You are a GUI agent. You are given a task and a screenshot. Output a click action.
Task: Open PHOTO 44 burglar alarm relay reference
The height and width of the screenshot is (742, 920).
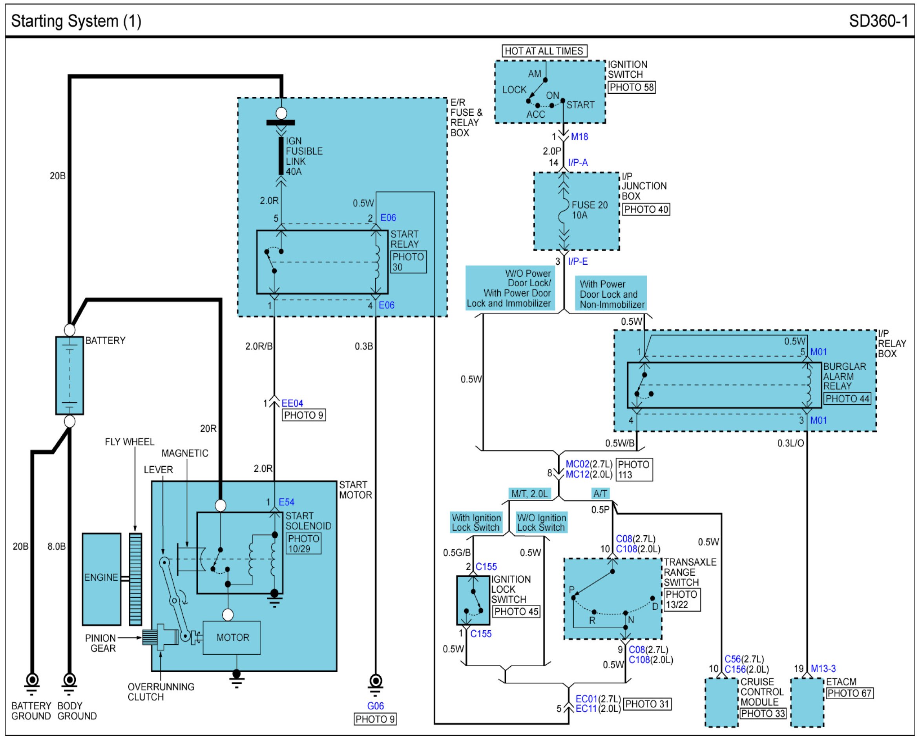[847, 399]
